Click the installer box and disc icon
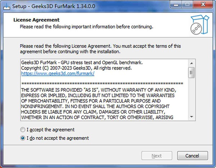The image size is (216, 168). (x=195, y=24)
